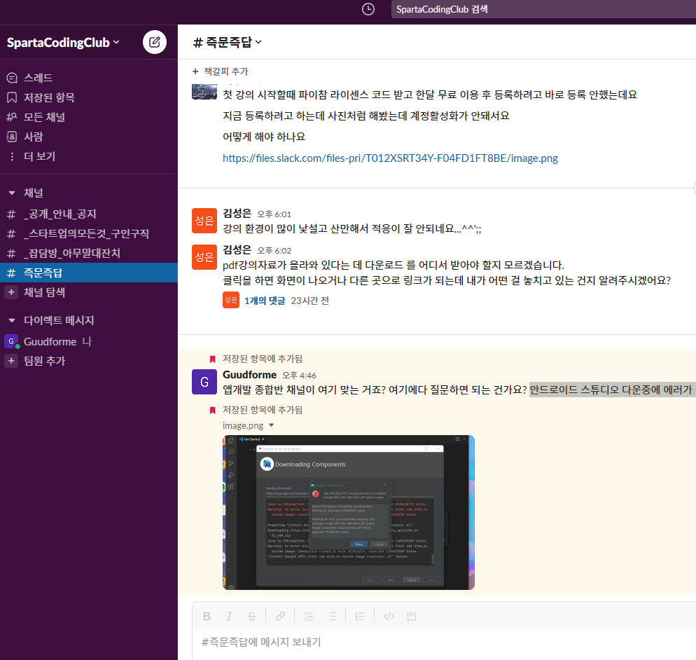Open the _공개_안내_공지 channel
696x660 pixels.
(89, 214)
